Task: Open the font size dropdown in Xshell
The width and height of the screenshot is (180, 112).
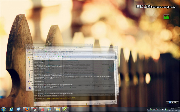Action: (x=113, y=57)
